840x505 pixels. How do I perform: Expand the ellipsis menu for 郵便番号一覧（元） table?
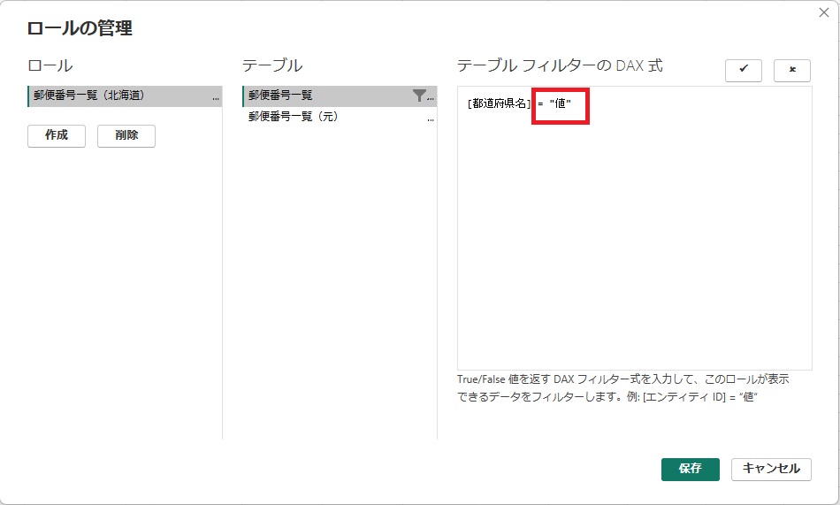(431, 119)
